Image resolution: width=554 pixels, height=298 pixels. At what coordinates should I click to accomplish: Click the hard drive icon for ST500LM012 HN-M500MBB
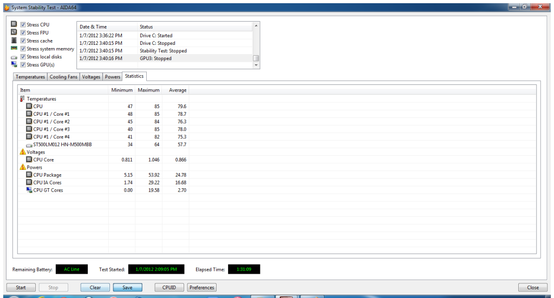click(x=29, y=145)
